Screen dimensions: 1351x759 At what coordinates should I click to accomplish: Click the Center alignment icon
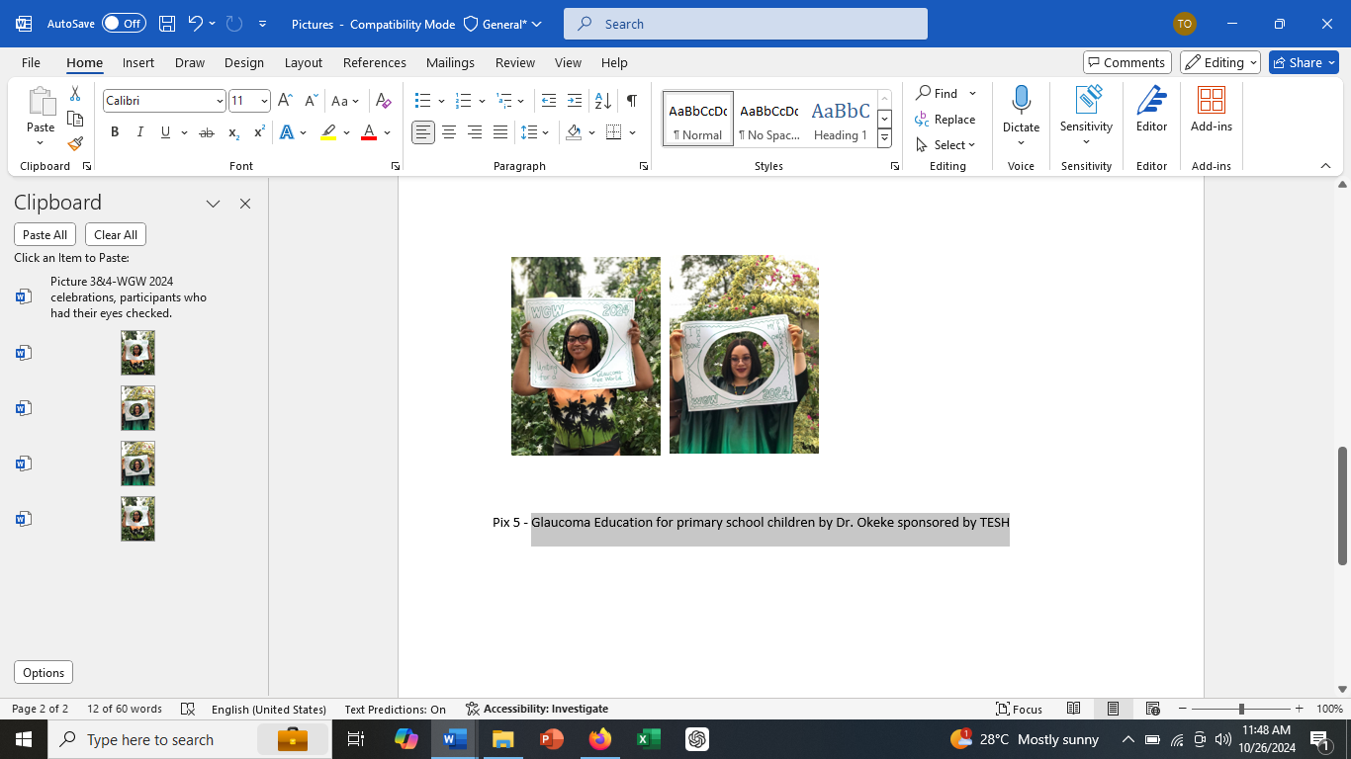pyautogui.click(x=449, y=132)
